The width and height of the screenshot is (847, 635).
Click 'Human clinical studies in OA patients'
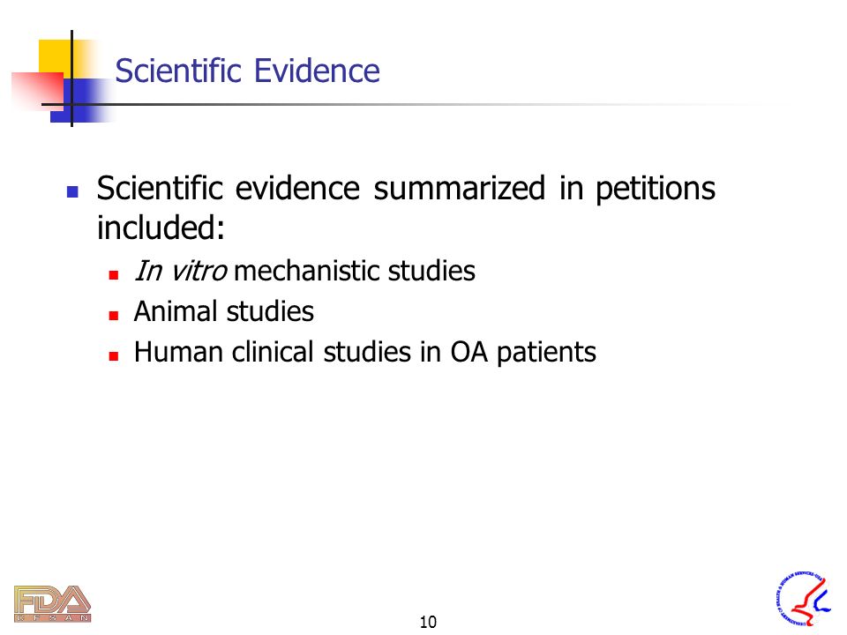click(365, 353)
